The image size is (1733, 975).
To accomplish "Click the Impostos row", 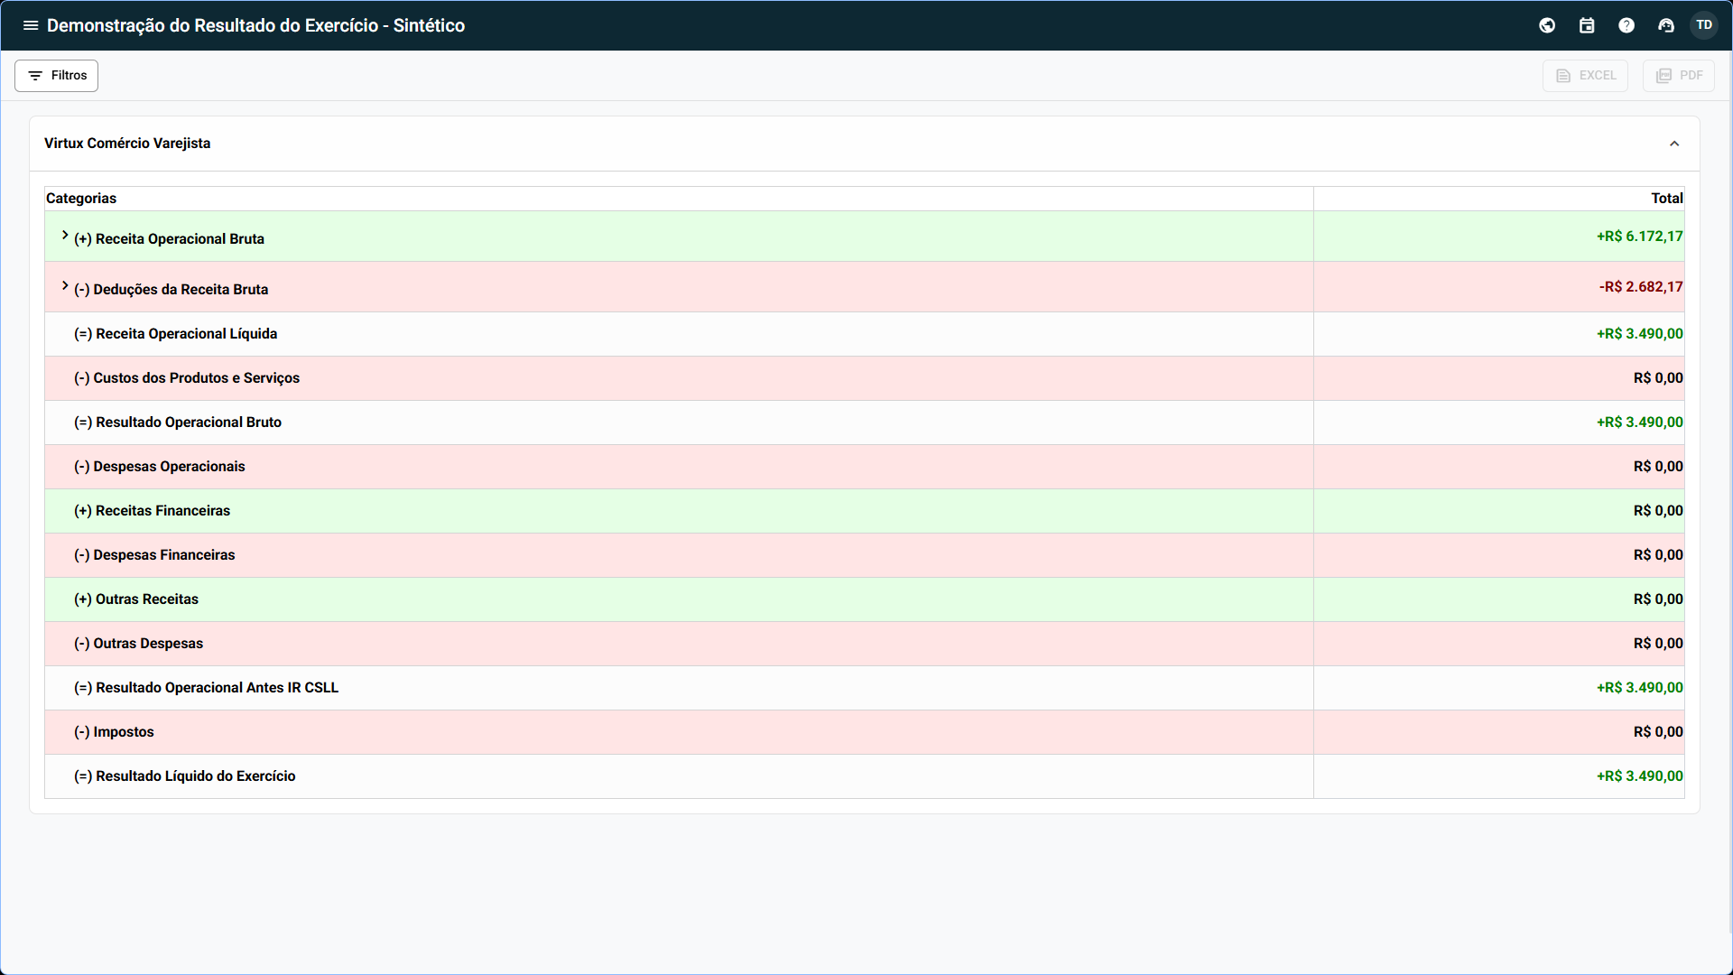I will pos(114,732).
